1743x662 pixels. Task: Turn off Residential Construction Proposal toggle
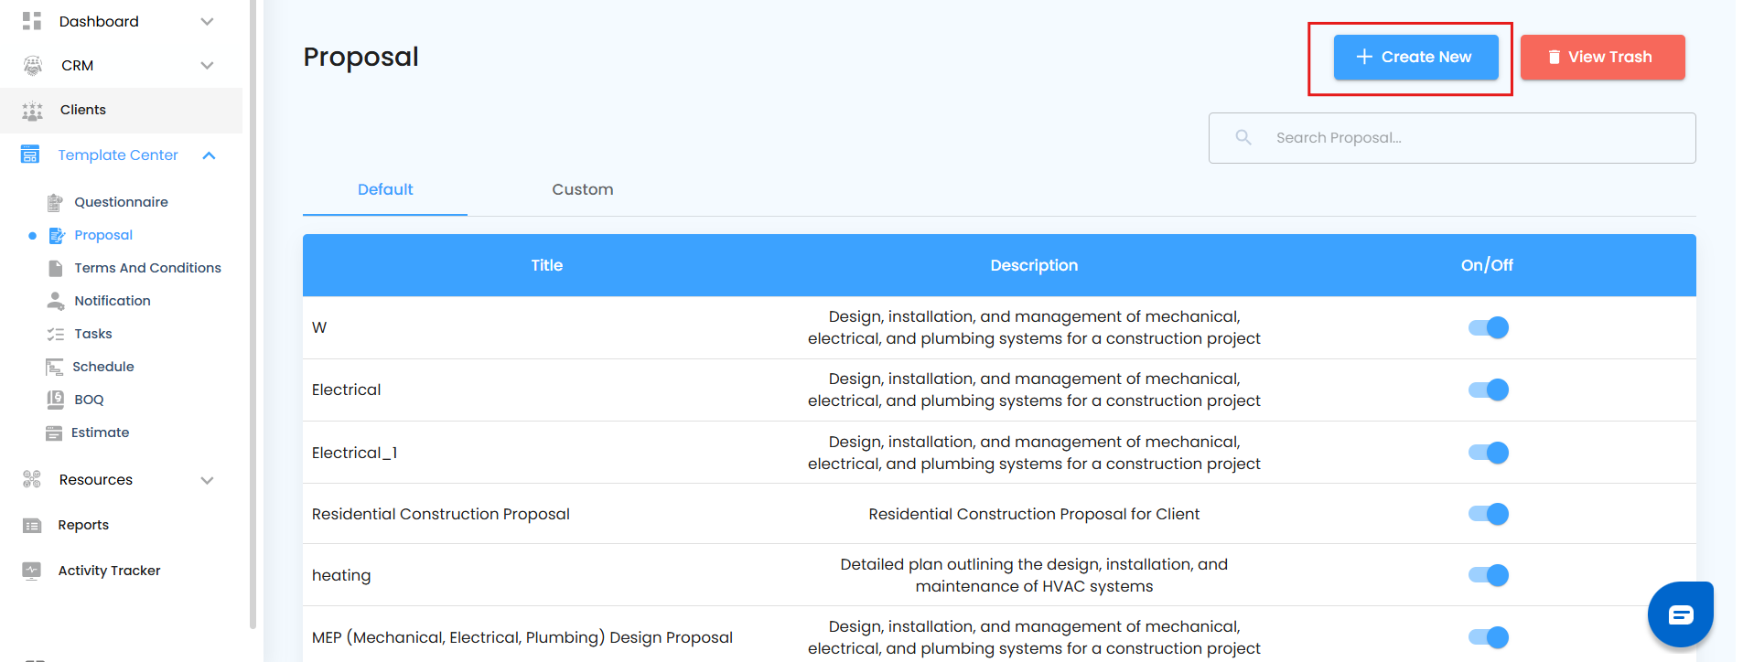coord(1489,514)
